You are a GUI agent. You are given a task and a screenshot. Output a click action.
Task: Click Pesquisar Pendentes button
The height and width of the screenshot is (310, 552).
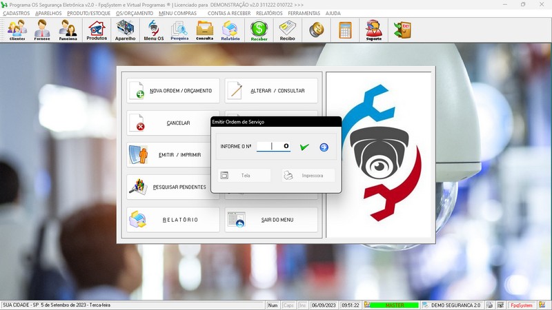[169, 187]
